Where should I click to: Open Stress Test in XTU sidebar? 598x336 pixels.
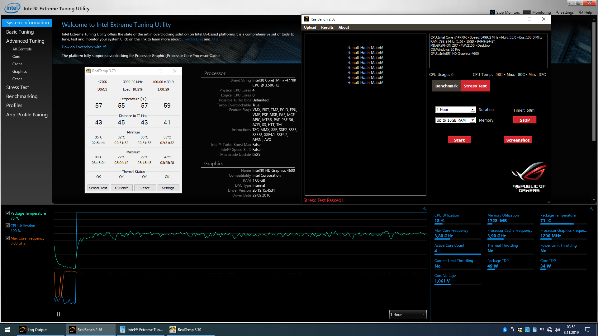(17, 87)
